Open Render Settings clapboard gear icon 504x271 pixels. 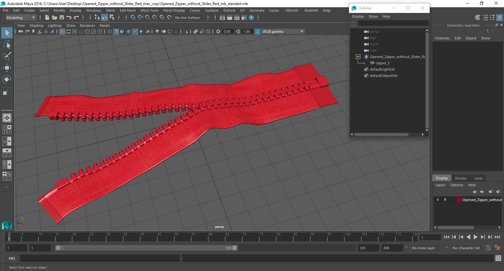coord(244,18)
